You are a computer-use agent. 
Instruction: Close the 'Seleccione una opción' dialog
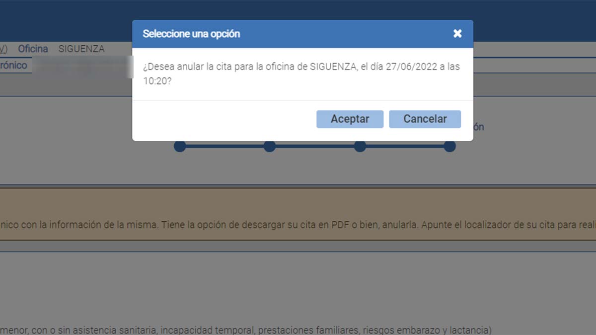[457, 34]
